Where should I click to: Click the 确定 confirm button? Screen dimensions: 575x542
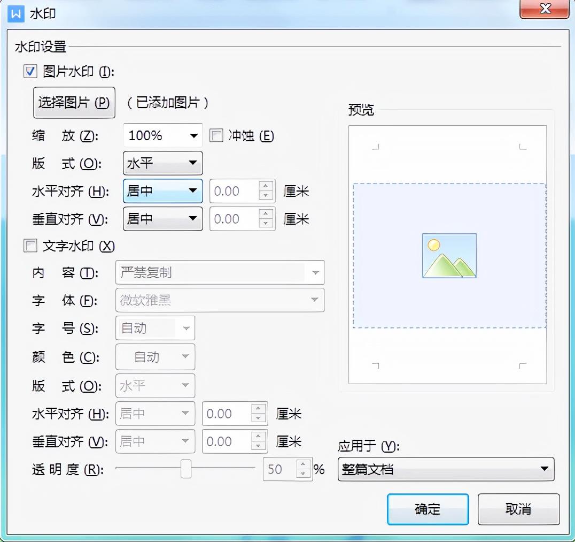pos(428,509)
